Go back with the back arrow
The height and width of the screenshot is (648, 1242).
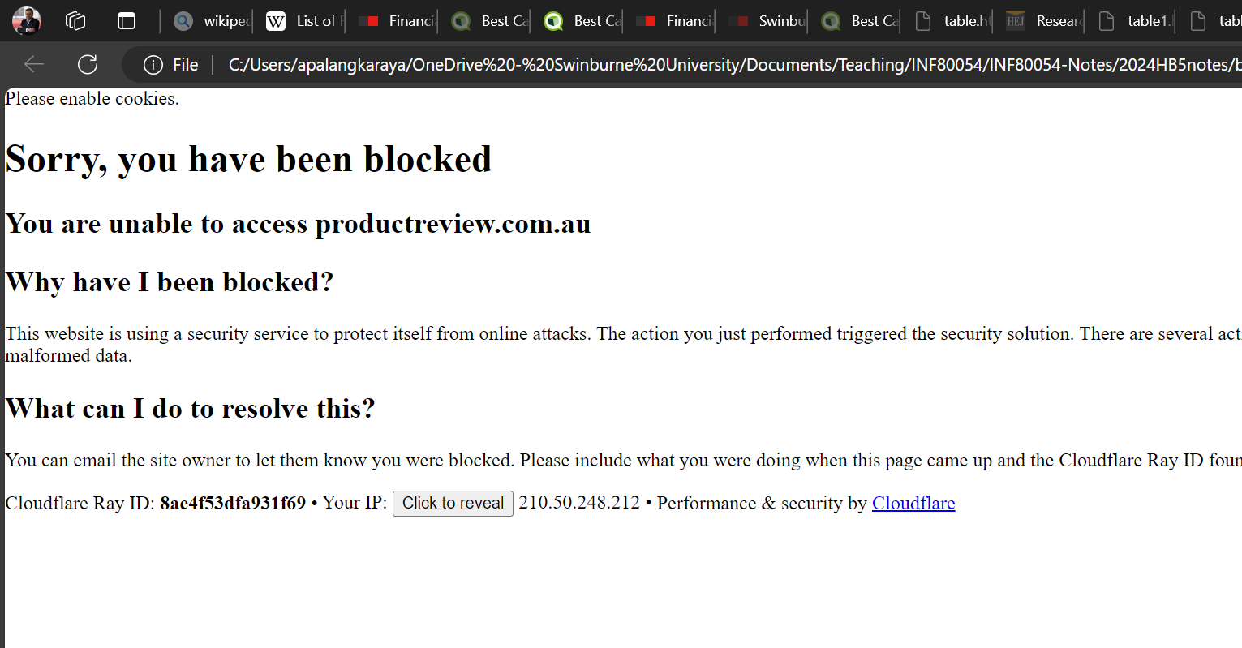click(x=34, y=64)
